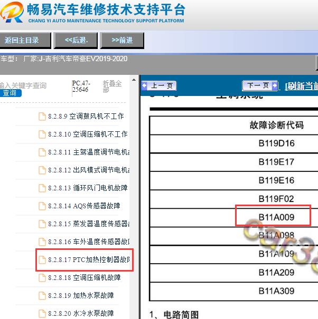318x319 pixels.
Task: Click document icon beside 8.2.8.14
Action: (x=42, y=206)
